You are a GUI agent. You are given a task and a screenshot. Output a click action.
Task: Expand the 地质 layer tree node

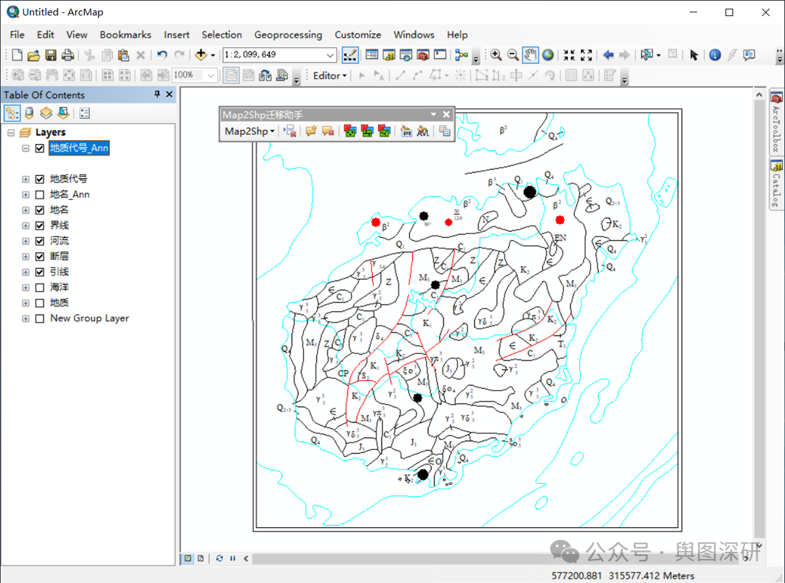point(26,302)
